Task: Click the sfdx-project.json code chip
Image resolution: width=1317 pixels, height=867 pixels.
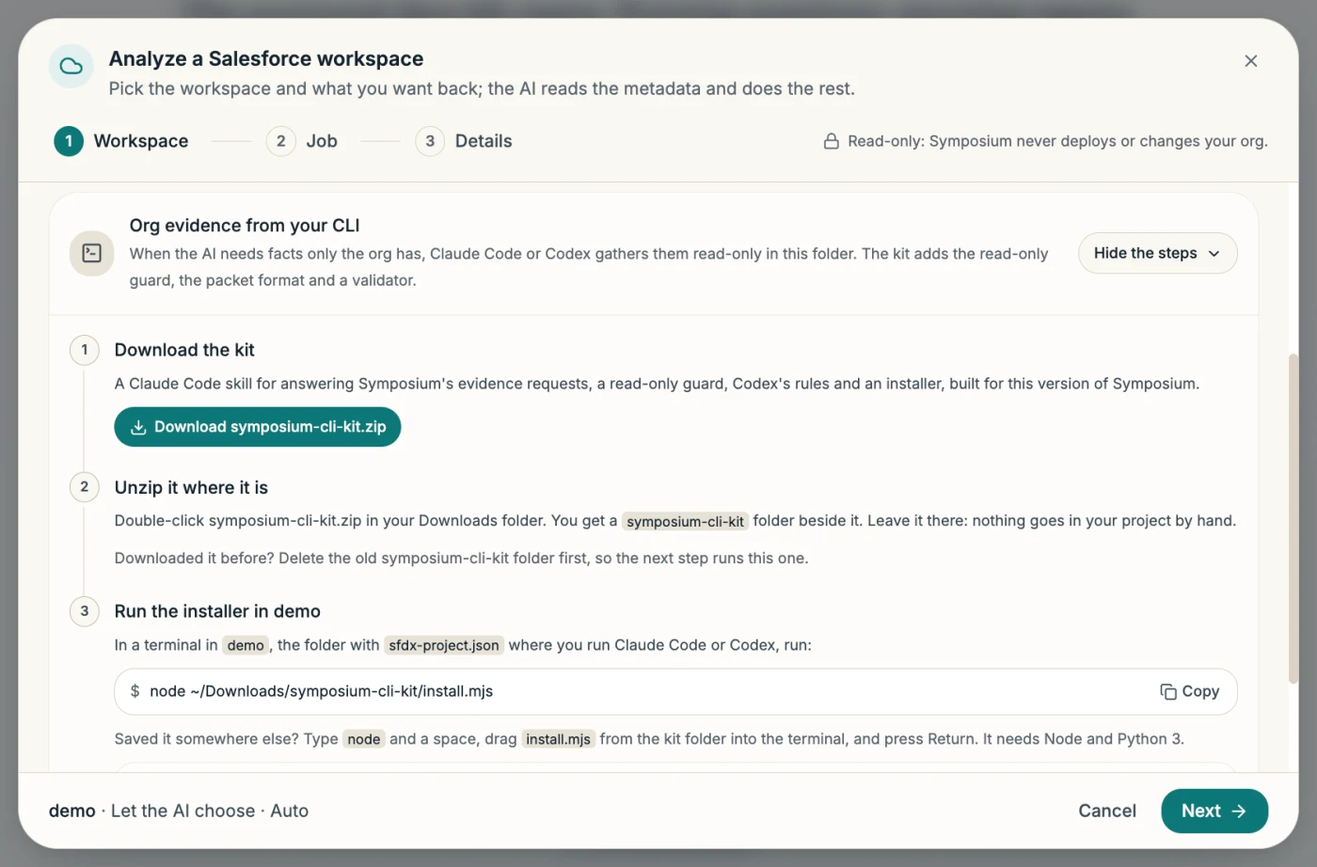Action: pos(444,645)
